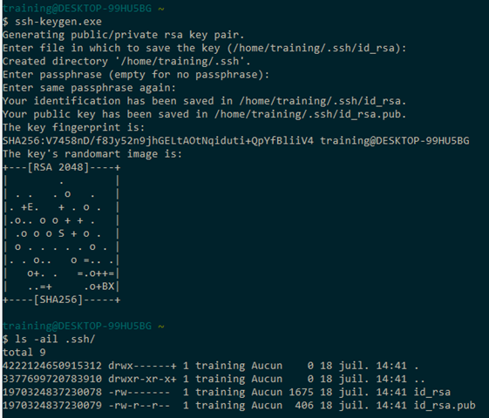Click the SHA256 key fingerprint string
The height and width of the screenshot is (418, 489).
tap(158, 141)
